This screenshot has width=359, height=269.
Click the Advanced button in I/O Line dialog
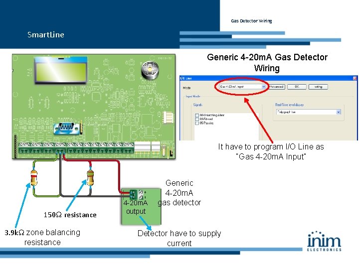tap(277, 87)
